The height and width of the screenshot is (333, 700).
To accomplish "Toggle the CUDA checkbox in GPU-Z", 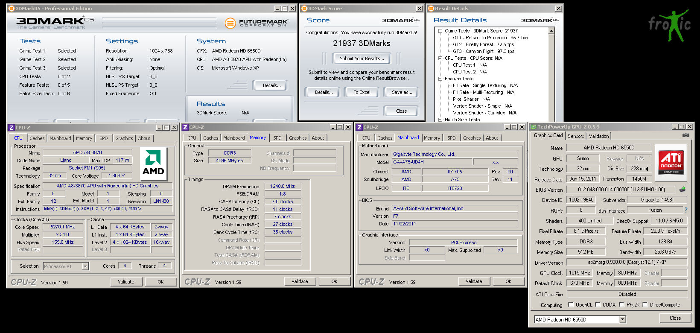I will click(x=598, y=304).
